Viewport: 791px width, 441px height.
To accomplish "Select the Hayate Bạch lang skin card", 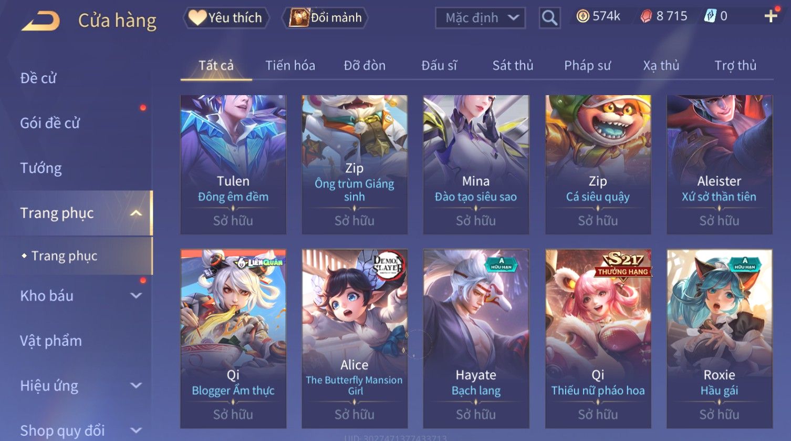I will click(x=476, y=339).
